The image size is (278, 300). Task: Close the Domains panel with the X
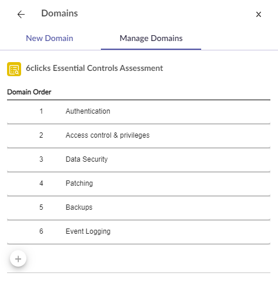(259, 15)
